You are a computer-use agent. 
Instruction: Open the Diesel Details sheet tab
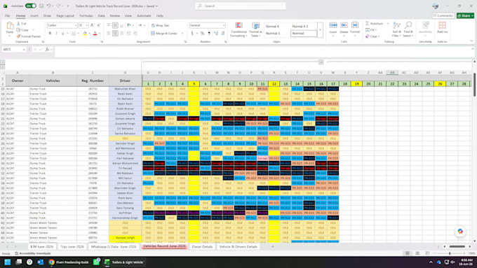click(x=202, y=247)
